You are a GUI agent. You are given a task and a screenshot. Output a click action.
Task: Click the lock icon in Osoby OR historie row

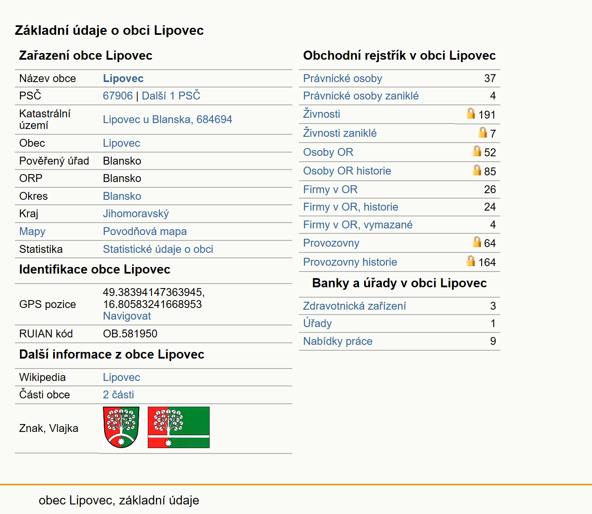pos(477,170)
